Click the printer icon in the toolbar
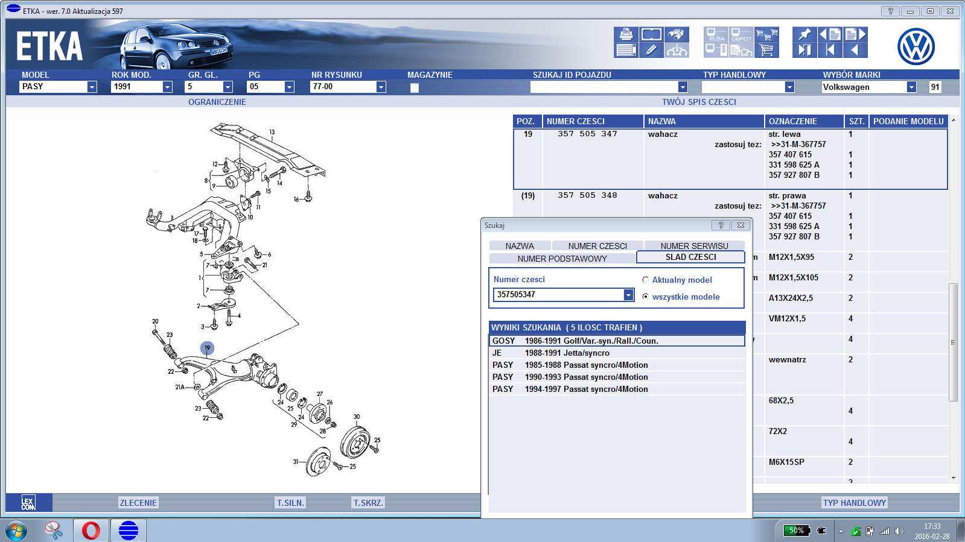The width and height of the screenshot is (965, 542). pyautogui.click(x=626, y=34)
